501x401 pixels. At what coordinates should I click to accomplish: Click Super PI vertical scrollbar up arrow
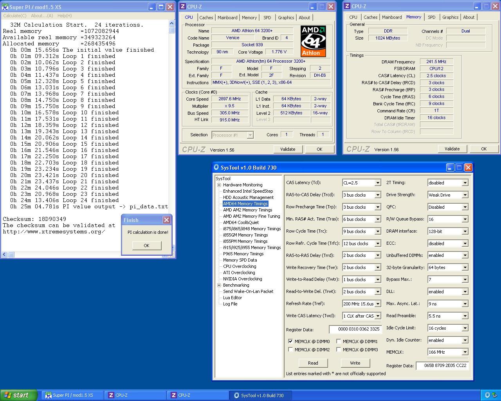172,23
